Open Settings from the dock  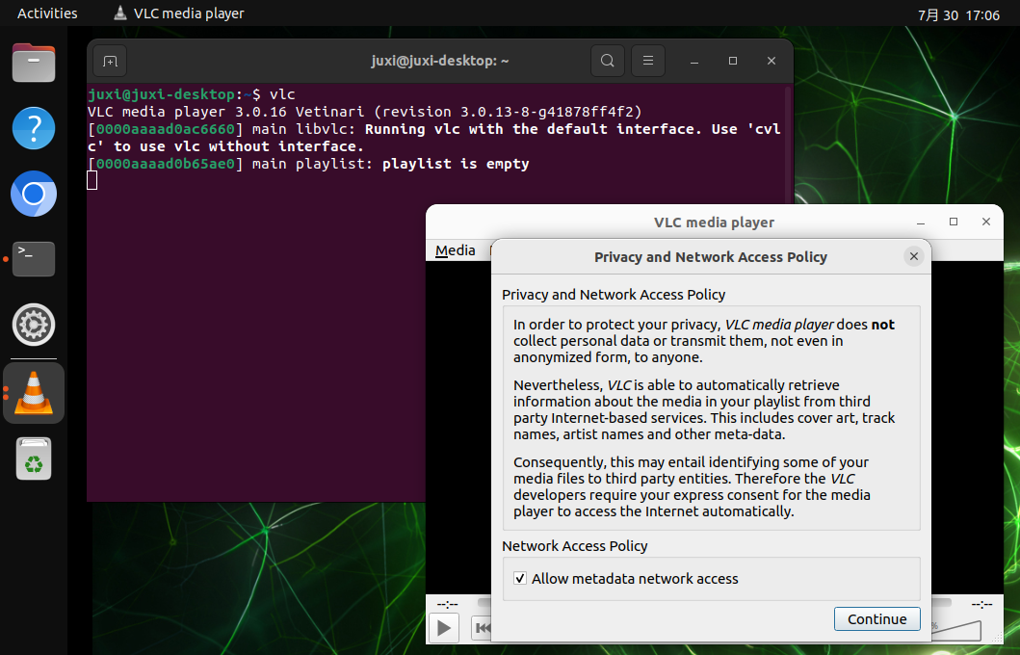[x=34, y=324]
